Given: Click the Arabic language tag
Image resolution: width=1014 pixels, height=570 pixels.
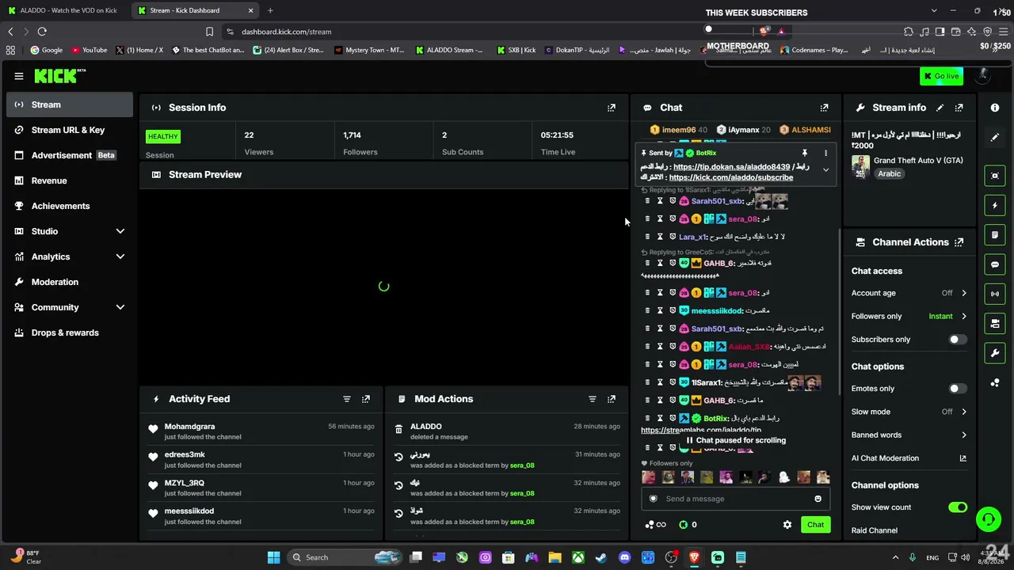Looking at the screenshot, I should point(889,174).
